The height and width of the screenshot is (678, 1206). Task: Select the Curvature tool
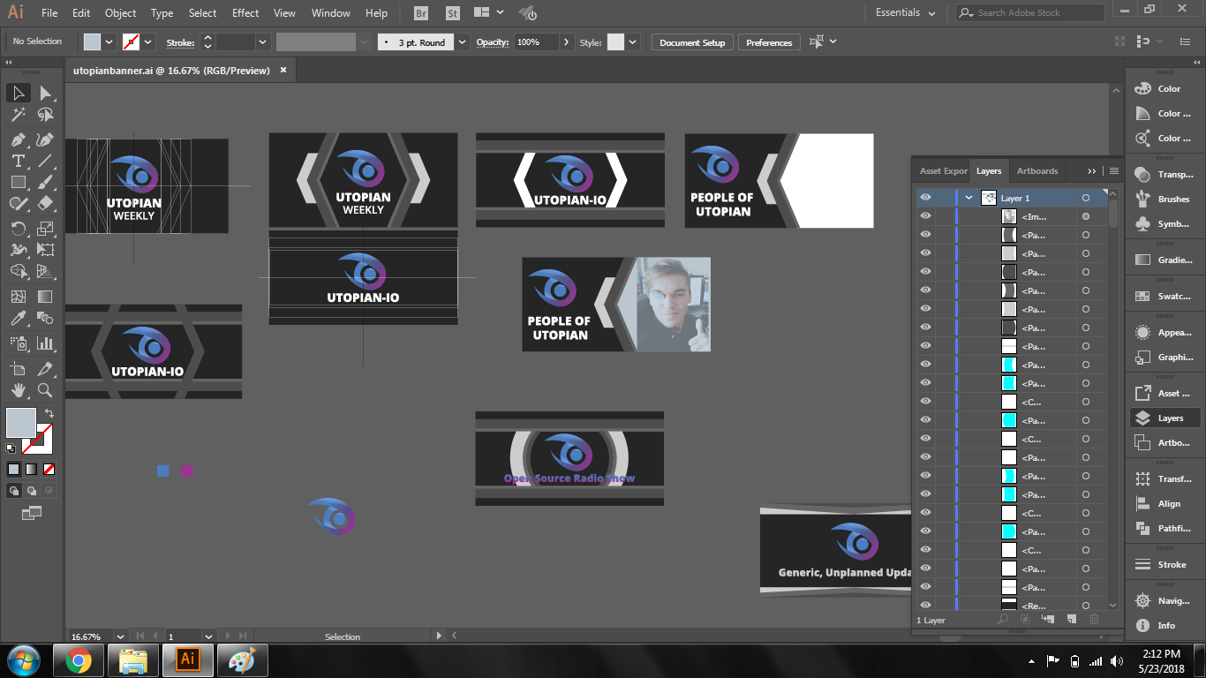pyautogui.click(x=45, y=139)
